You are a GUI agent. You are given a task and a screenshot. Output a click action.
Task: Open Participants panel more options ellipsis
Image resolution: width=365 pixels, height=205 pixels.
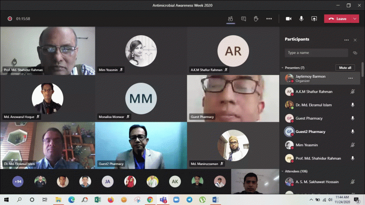click(347, 40)
